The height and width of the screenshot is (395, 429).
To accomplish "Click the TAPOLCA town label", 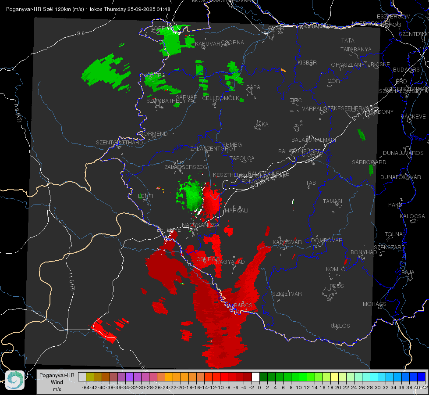I will [x=242, y=158].
